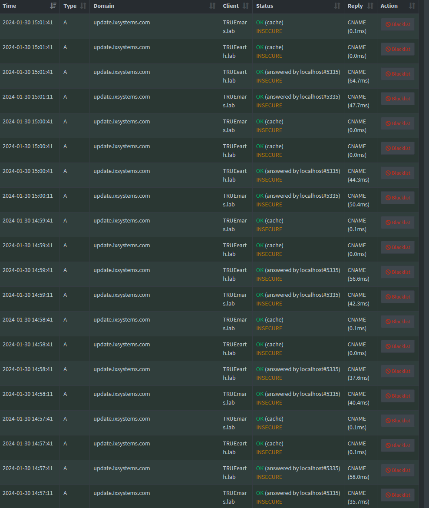
Task: Click INSECURE label in the 14:57:11 row
Action: pyautogui.click(x=269, y=502)
